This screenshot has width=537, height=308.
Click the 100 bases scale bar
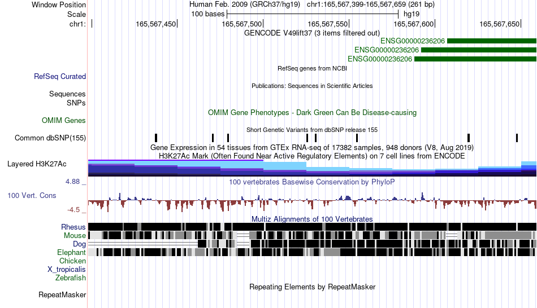(x=313, y=14)
